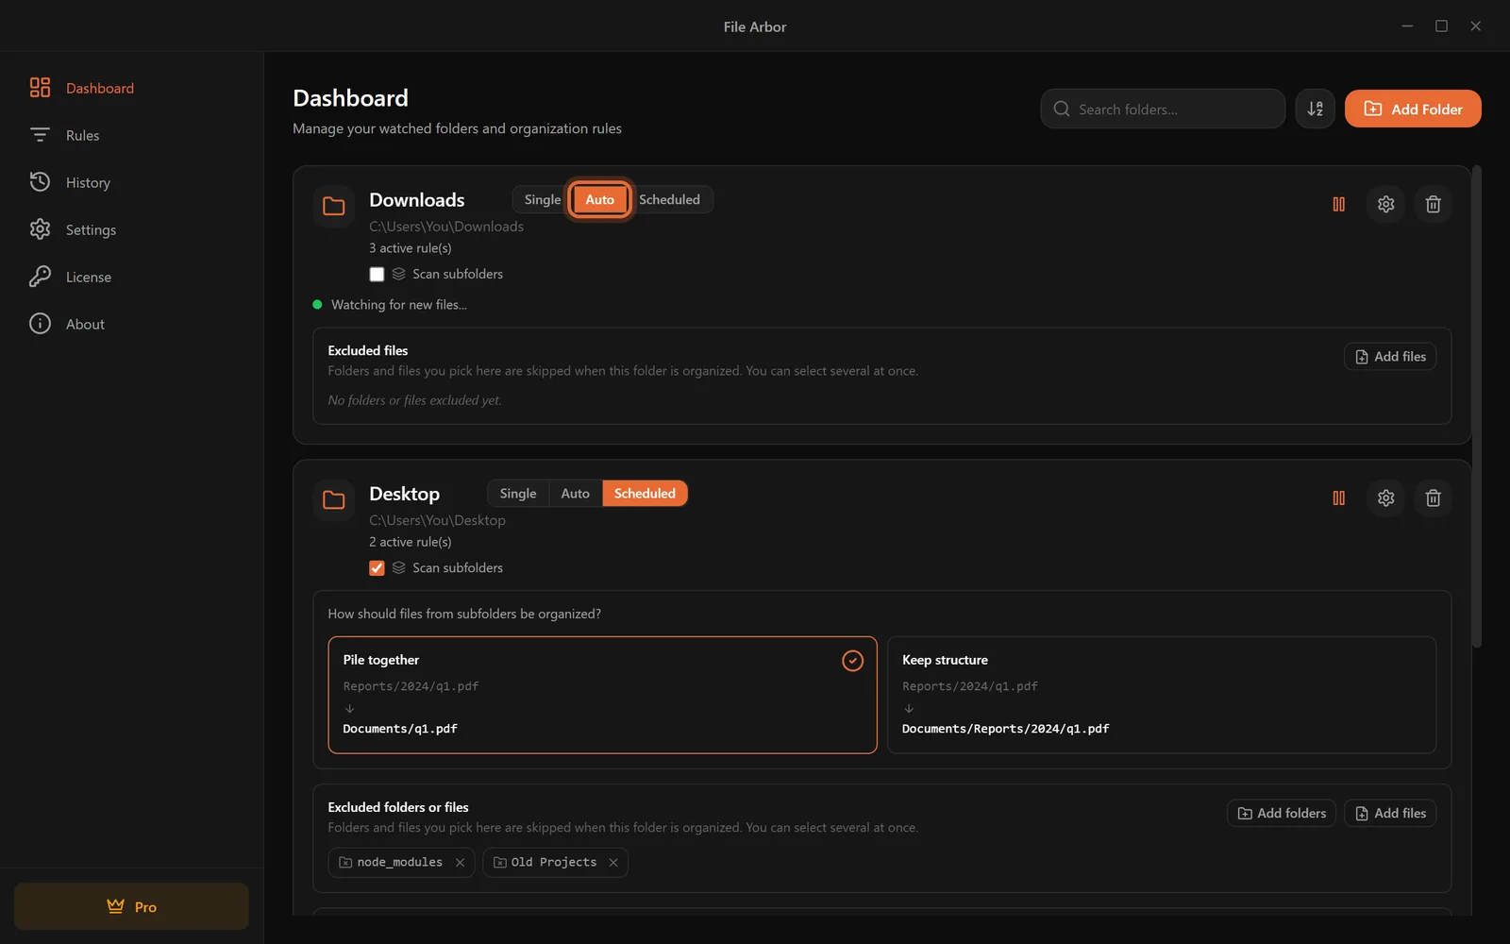Delete the Desktop folder entry
The height and width of the screenshot is (944, 1510).
pyautogui.click(x=1433, y=497)
